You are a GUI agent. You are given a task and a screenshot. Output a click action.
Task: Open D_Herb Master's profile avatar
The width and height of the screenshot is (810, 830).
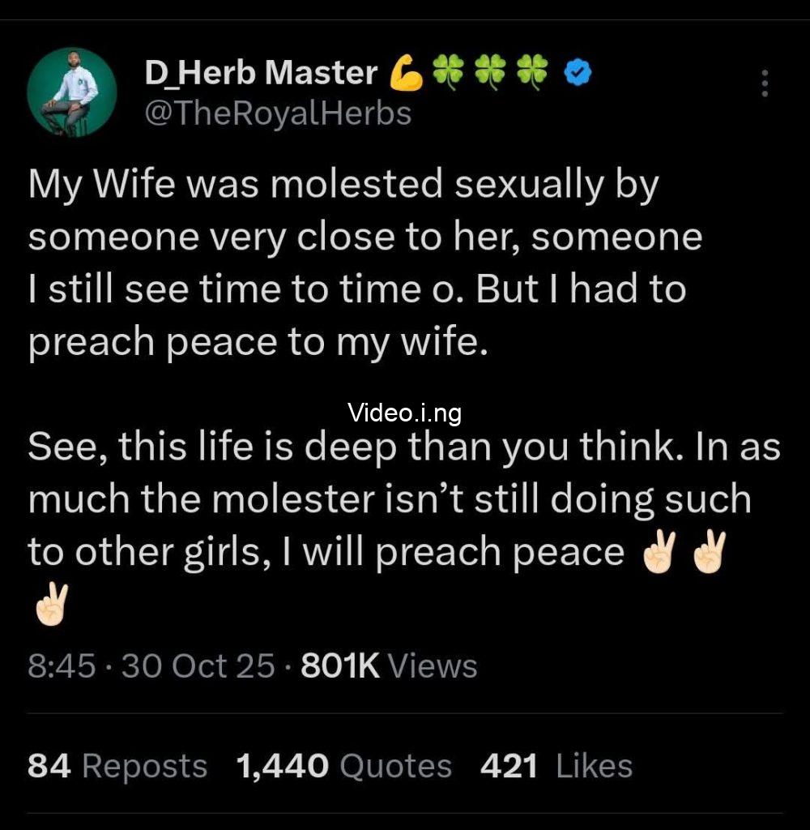coord(72,92)
